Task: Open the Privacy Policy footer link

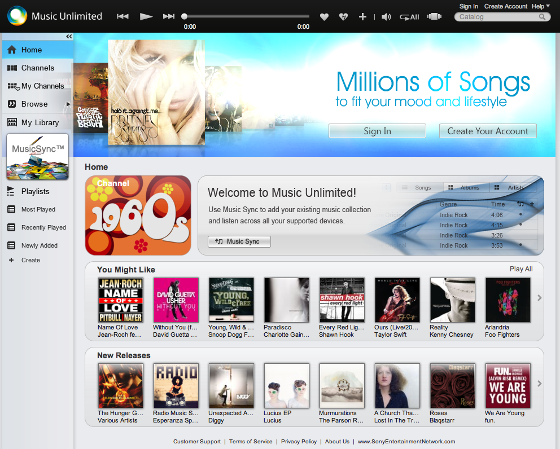Action: pyautogui.click(x=299, y=442)
